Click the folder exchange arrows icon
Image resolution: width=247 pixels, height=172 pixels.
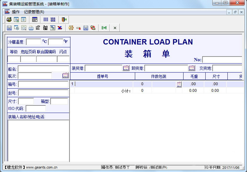coord(93,28)
